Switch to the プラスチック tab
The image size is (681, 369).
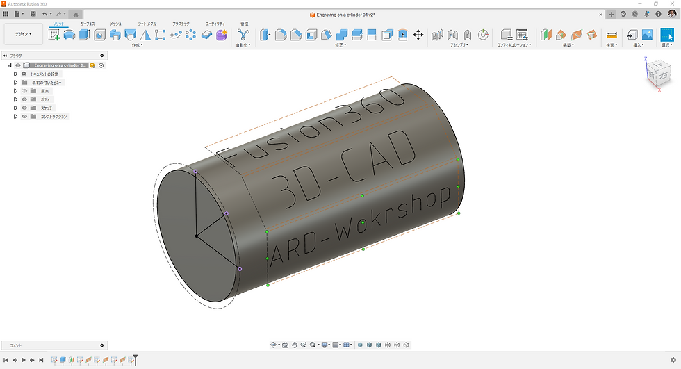pyautogui.click(x=181, y=24)
